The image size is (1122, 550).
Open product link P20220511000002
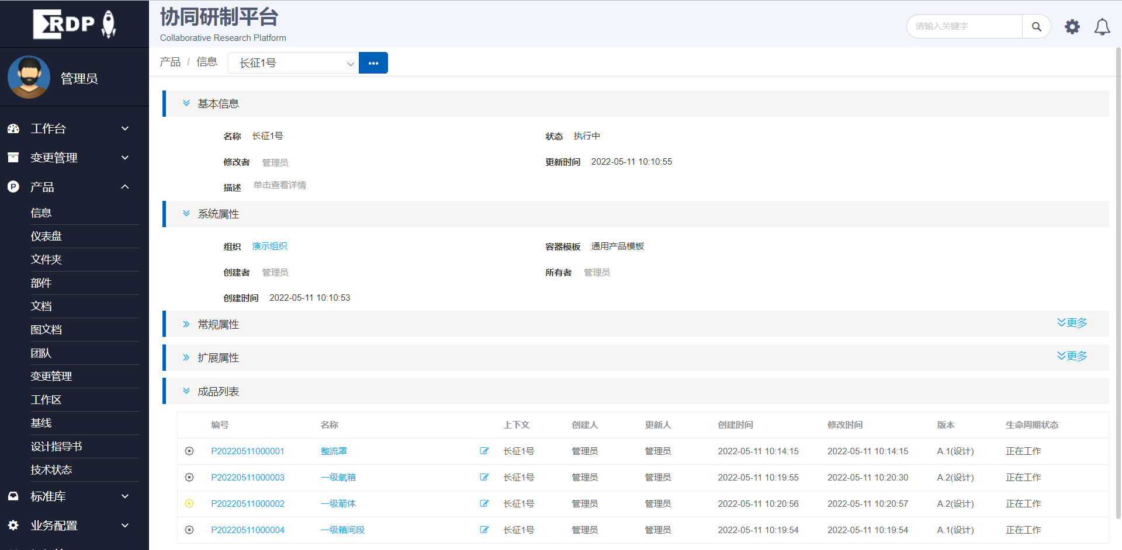click(x=248, y=504)
